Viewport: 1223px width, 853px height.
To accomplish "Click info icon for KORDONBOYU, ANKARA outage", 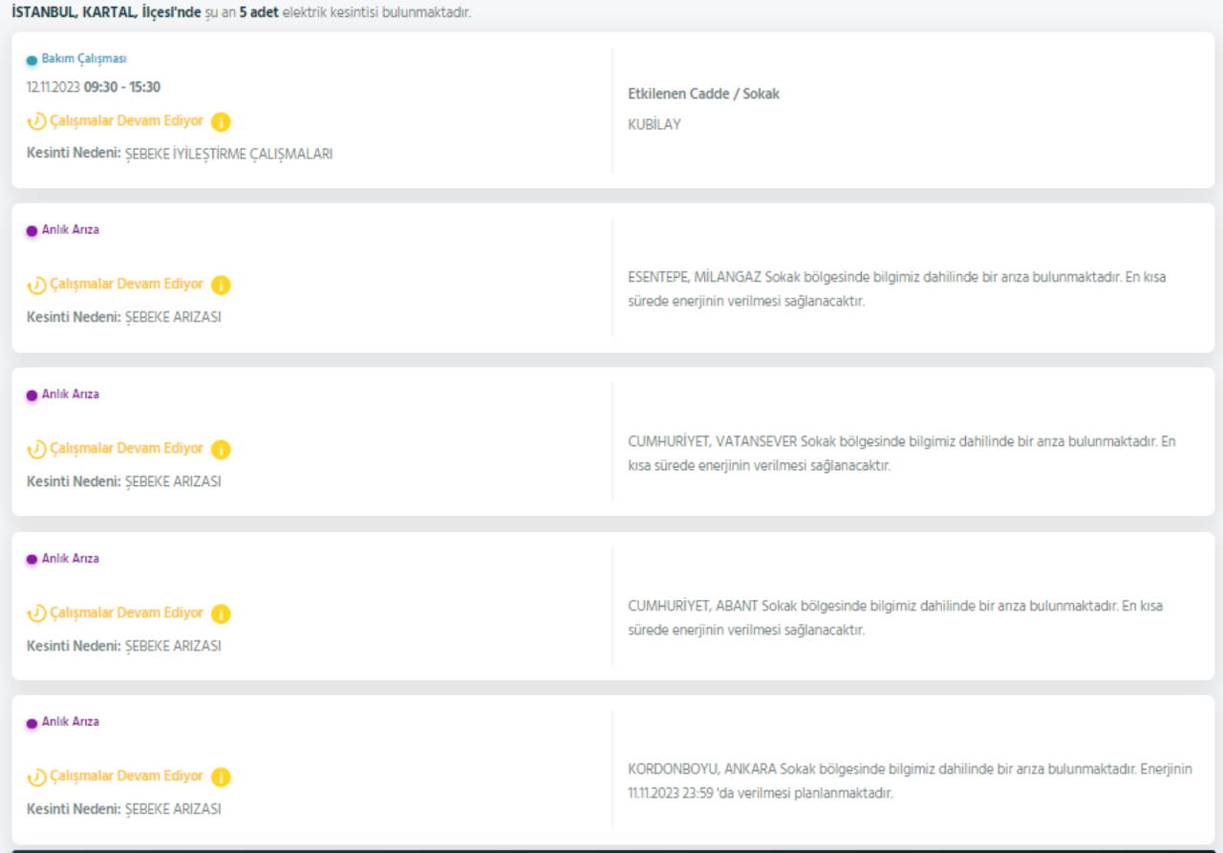I will (x=221, y=777).
